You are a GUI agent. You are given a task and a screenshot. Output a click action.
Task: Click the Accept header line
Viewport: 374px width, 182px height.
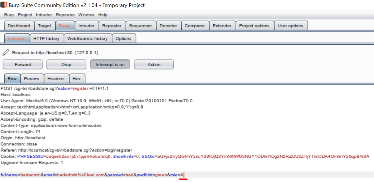(72, 107)
